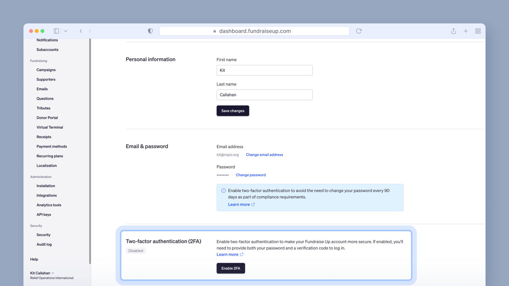The height and width of the screenshot is (286, 509).
Task: Toggle the Safari sidebar icon
Action: [56, 31]
